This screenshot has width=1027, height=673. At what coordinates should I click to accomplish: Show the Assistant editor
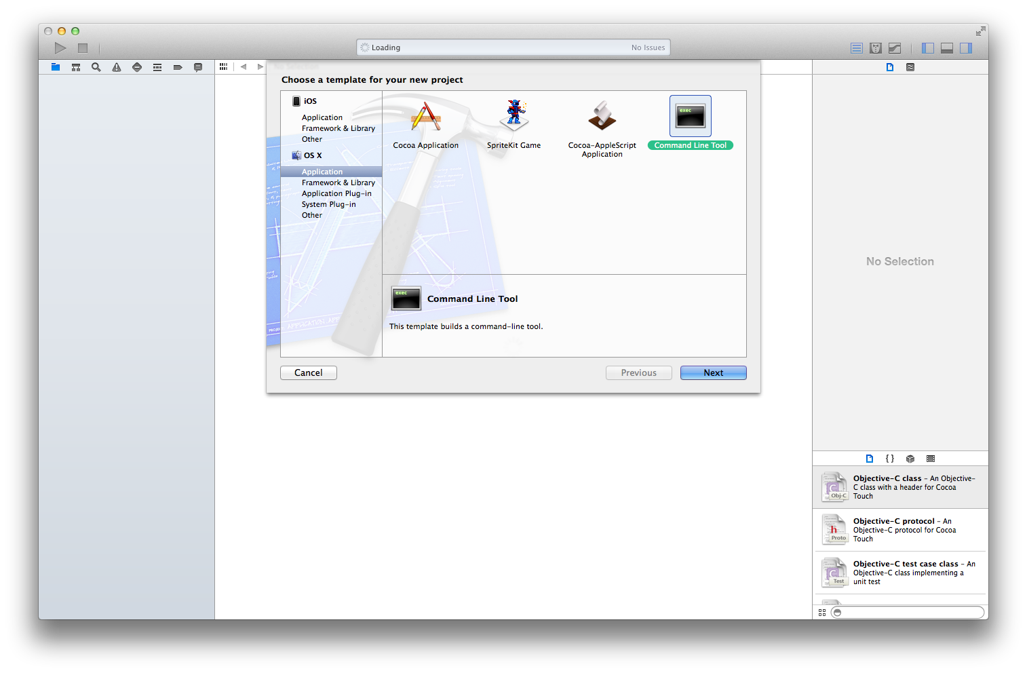pos(876,48)
